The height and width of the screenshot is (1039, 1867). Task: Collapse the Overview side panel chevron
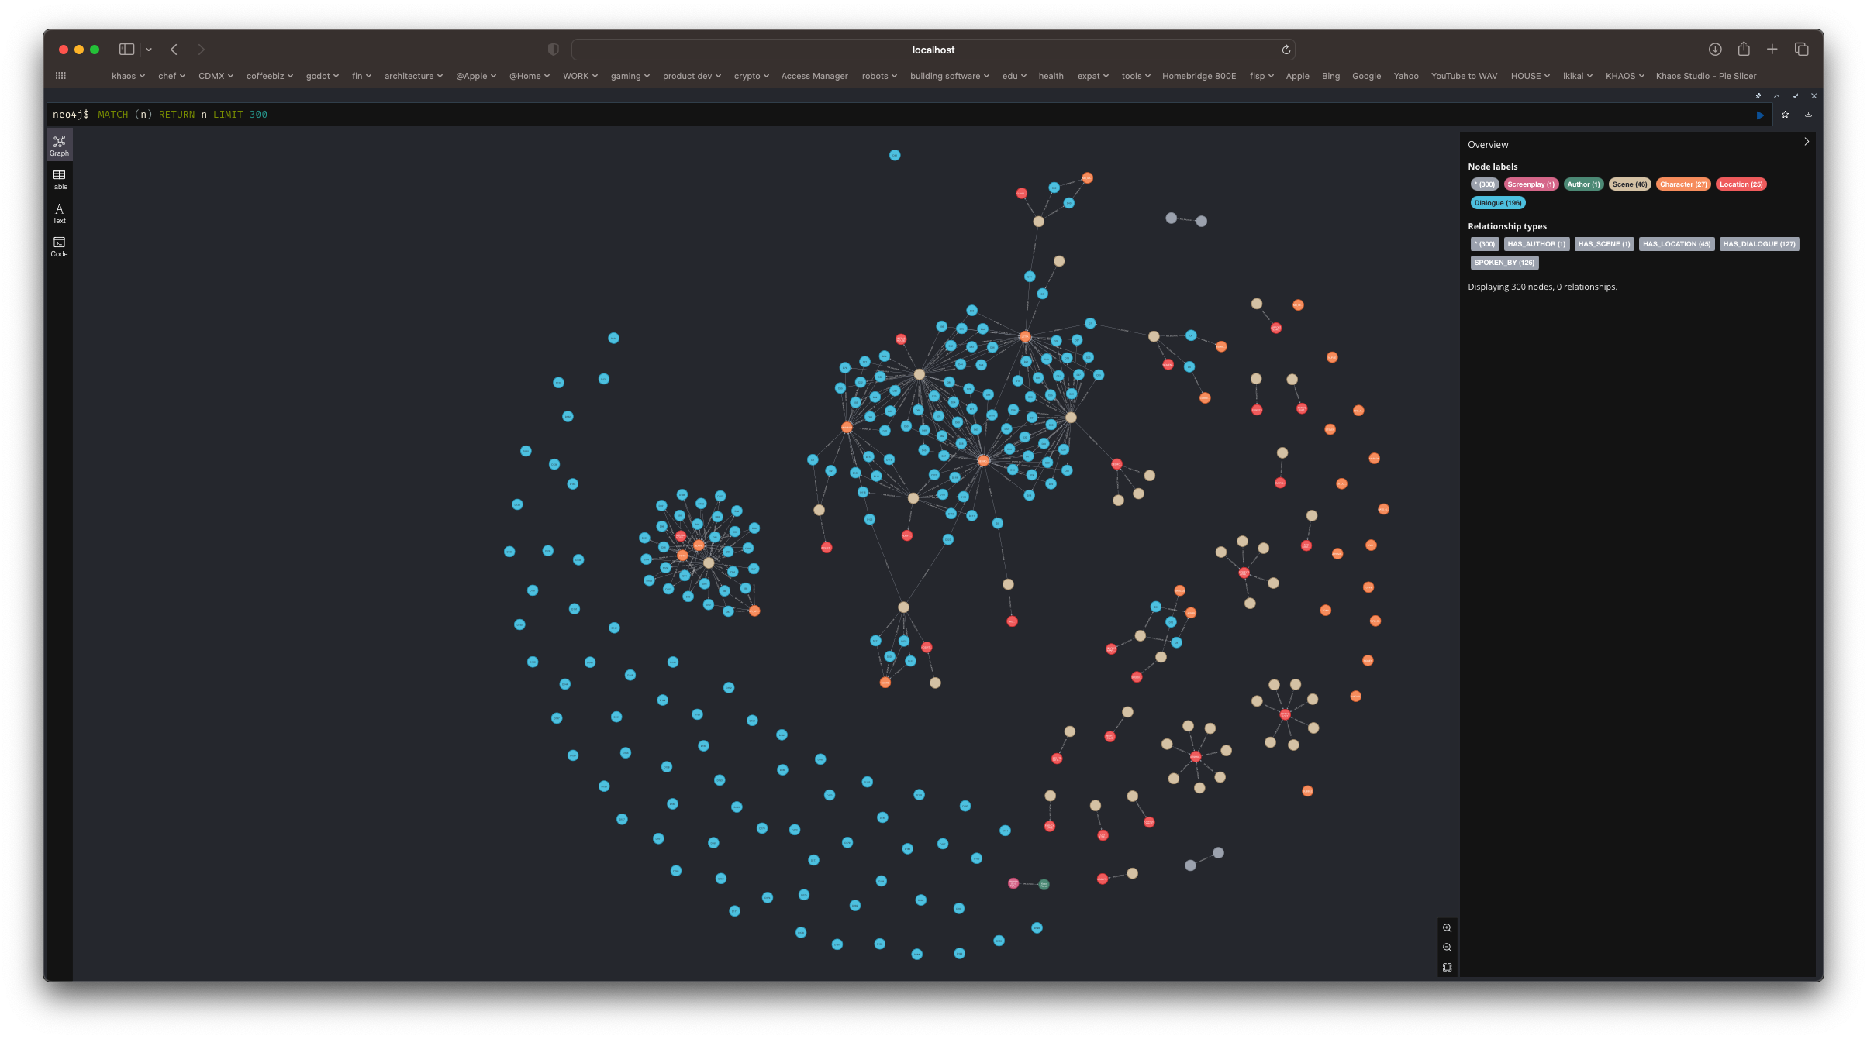tap(1807, 142)
